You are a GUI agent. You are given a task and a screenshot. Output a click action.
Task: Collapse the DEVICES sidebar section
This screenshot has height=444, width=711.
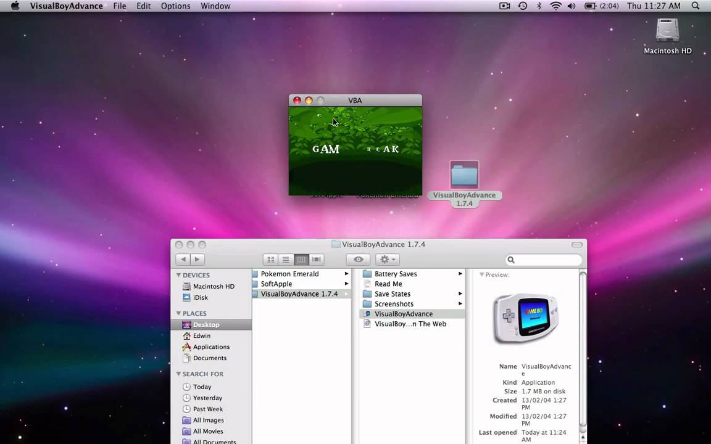(x=178, y=275)
